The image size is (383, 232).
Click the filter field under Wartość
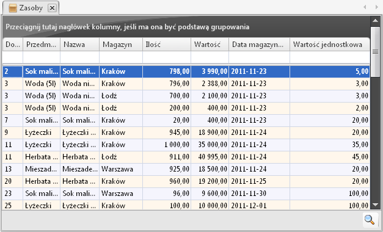tap(210, 57)
